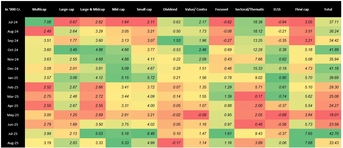Click the Jan-25 ELSS cell showing 0.80

[277, 78]
